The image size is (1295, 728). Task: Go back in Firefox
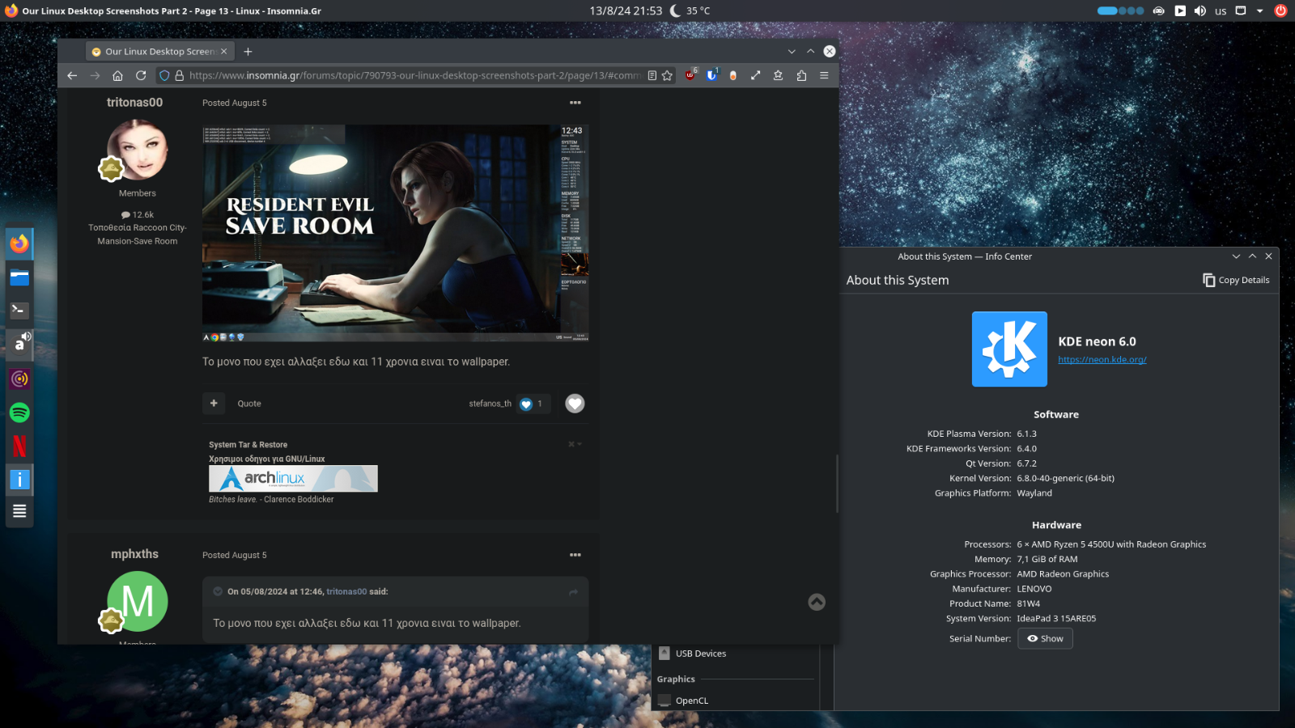point(72,75)
